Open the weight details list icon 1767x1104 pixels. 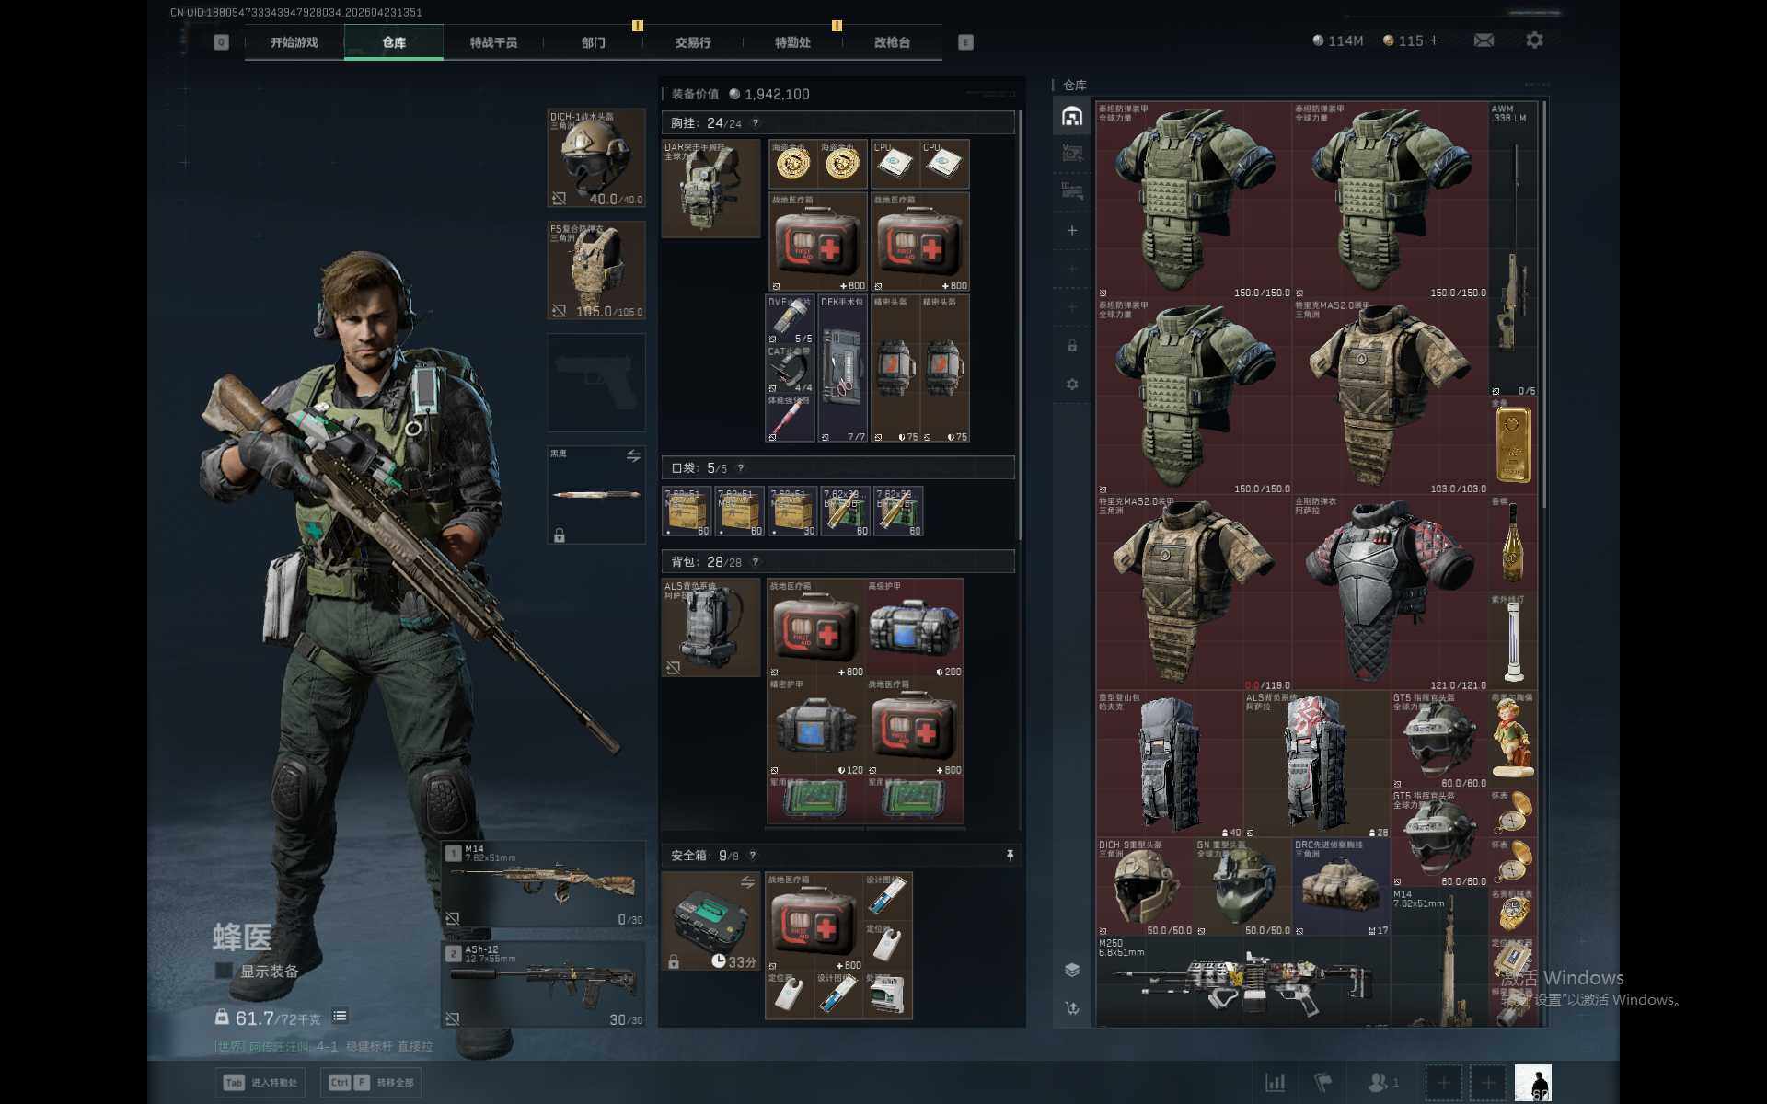(x=340, y=1016)
